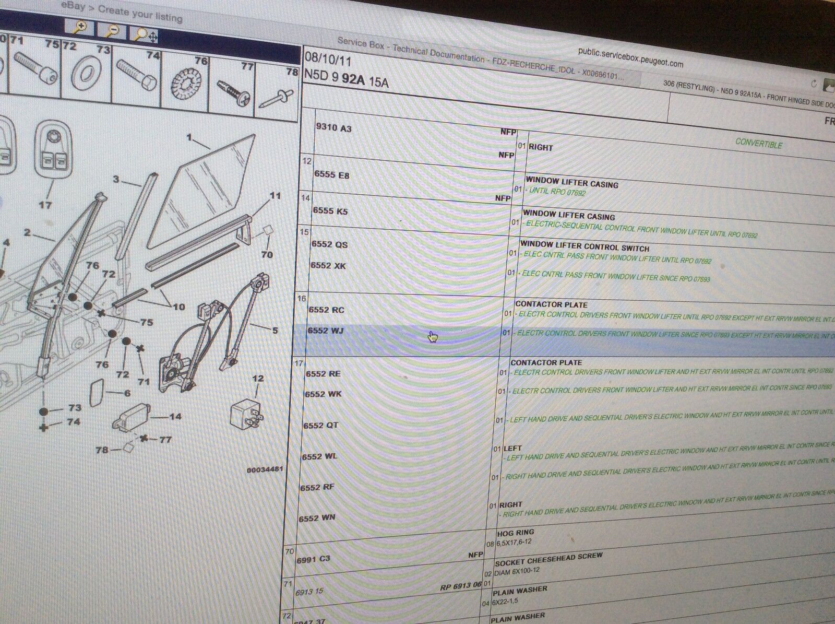Image resolution: width=835 pixels, height=624 pixels.
Task: Click part number 6552 RC
Action: coord(327,310)
